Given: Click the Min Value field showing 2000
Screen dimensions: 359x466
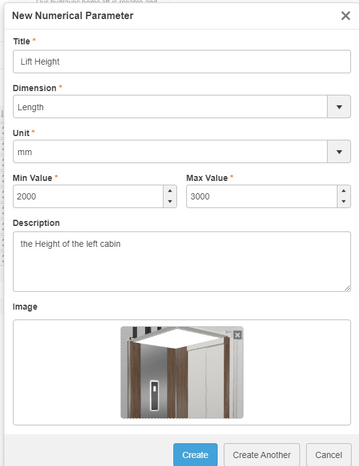Looking at the screenshot, I should [x=88, y=196].
